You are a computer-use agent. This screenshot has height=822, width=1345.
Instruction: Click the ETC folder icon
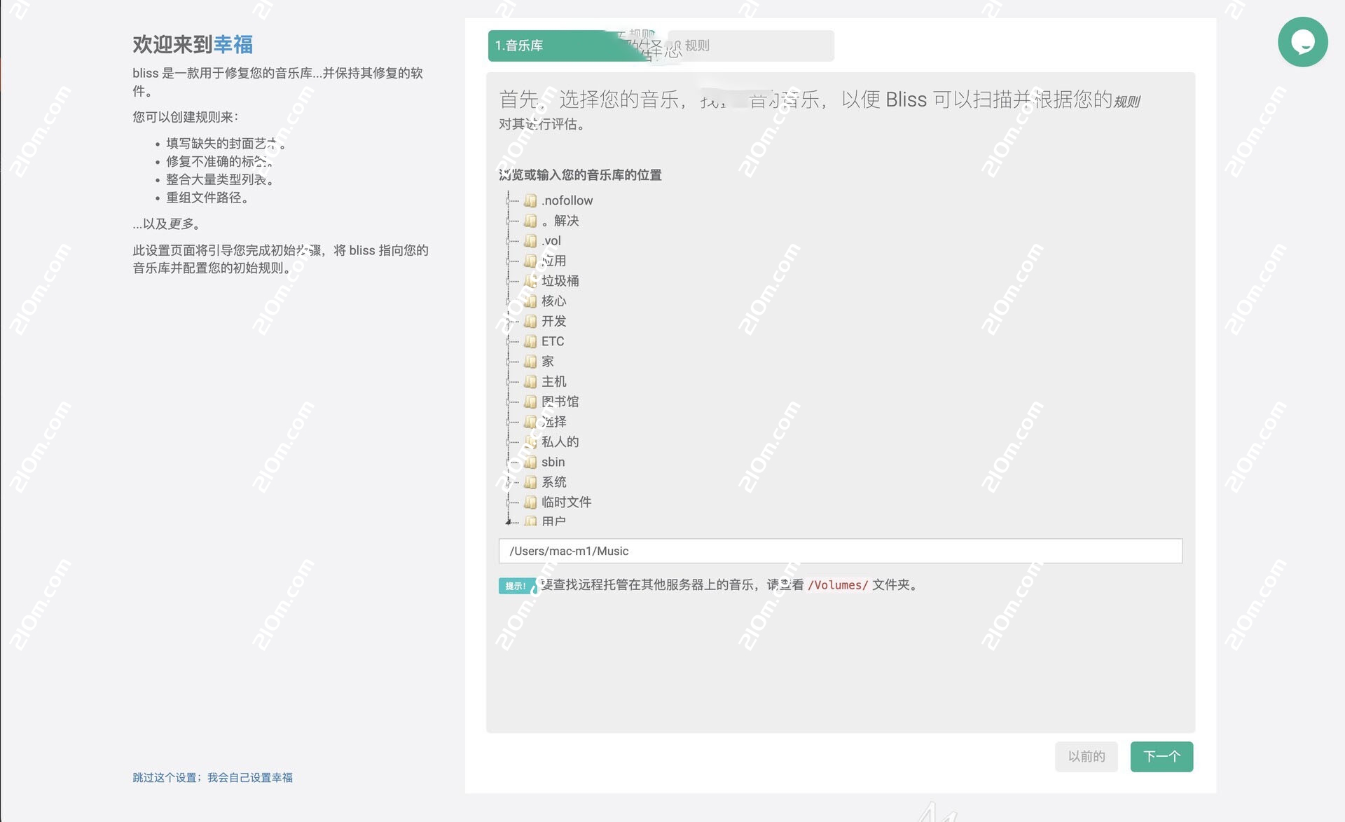tap(530, 341)
